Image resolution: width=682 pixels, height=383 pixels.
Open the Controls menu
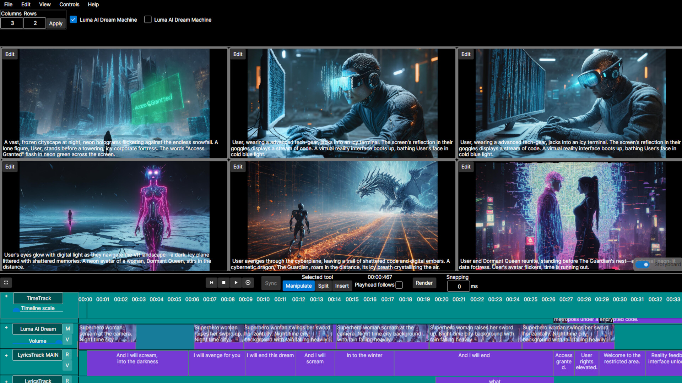[x=69, y=4]
